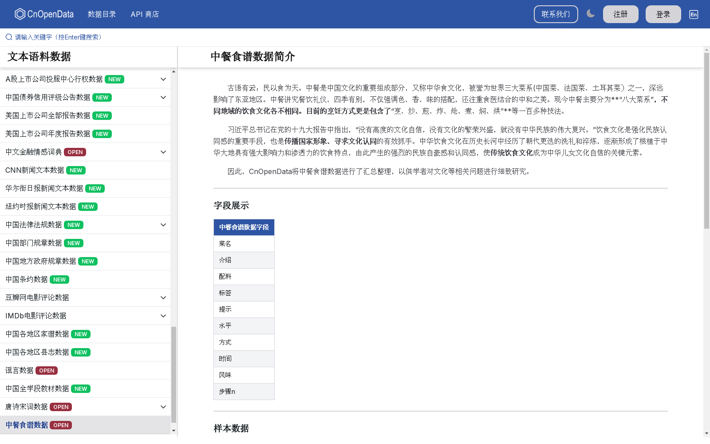Click the 登录 button

coord(663,14)
